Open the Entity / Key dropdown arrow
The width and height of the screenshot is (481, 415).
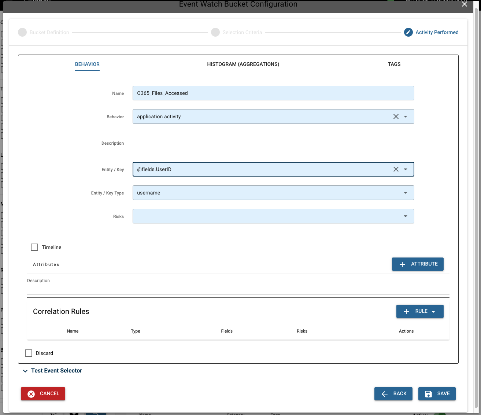tap(406, 169)
